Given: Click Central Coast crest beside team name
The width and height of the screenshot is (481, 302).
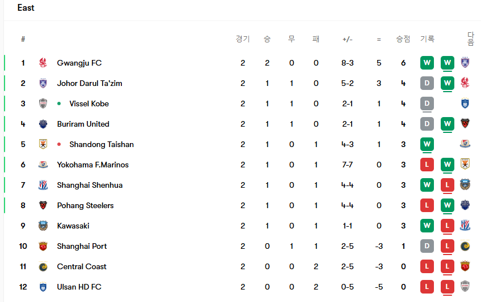Looking at the screenshot, I should (43, 266).
